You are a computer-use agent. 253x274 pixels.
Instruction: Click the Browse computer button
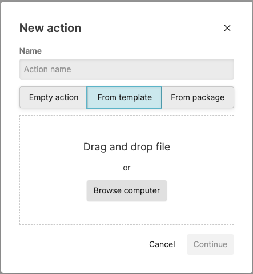[127, 190]
